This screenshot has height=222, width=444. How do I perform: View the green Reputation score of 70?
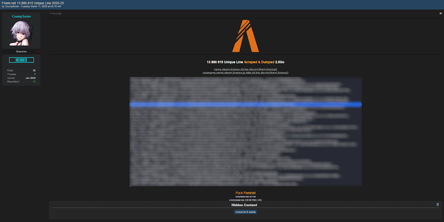[34, 82]
